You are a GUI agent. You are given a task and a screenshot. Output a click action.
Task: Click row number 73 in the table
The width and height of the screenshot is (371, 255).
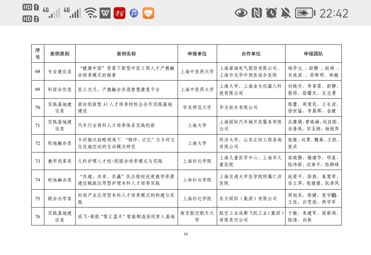38,161
